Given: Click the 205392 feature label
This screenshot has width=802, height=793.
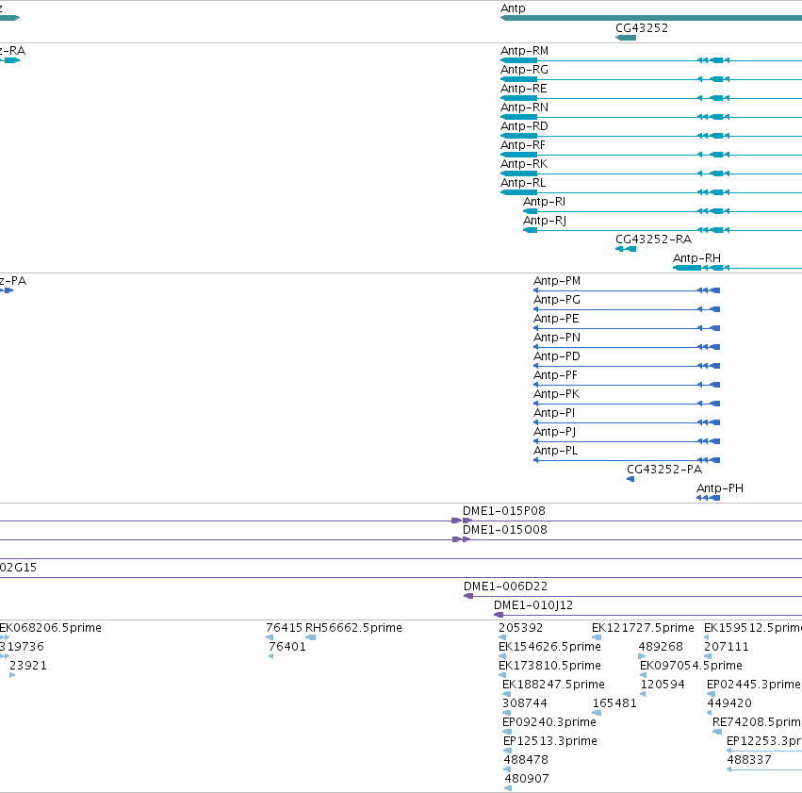Looking at the screenshot, I should point(520,628).
